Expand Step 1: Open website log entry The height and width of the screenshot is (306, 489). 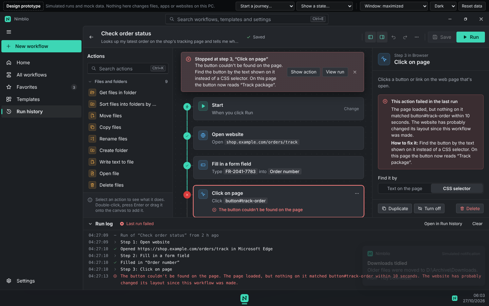pos(115,242)
